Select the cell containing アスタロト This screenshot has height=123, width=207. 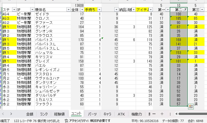pos(53,74)
